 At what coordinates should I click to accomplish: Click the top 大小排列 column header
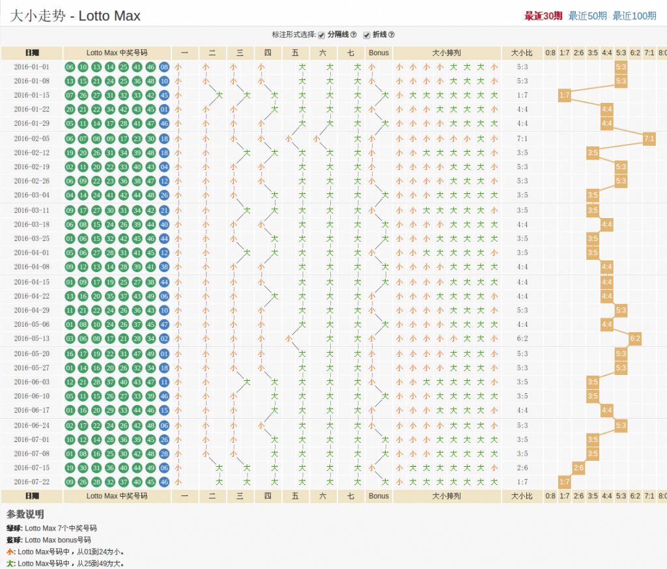point(447,53)
